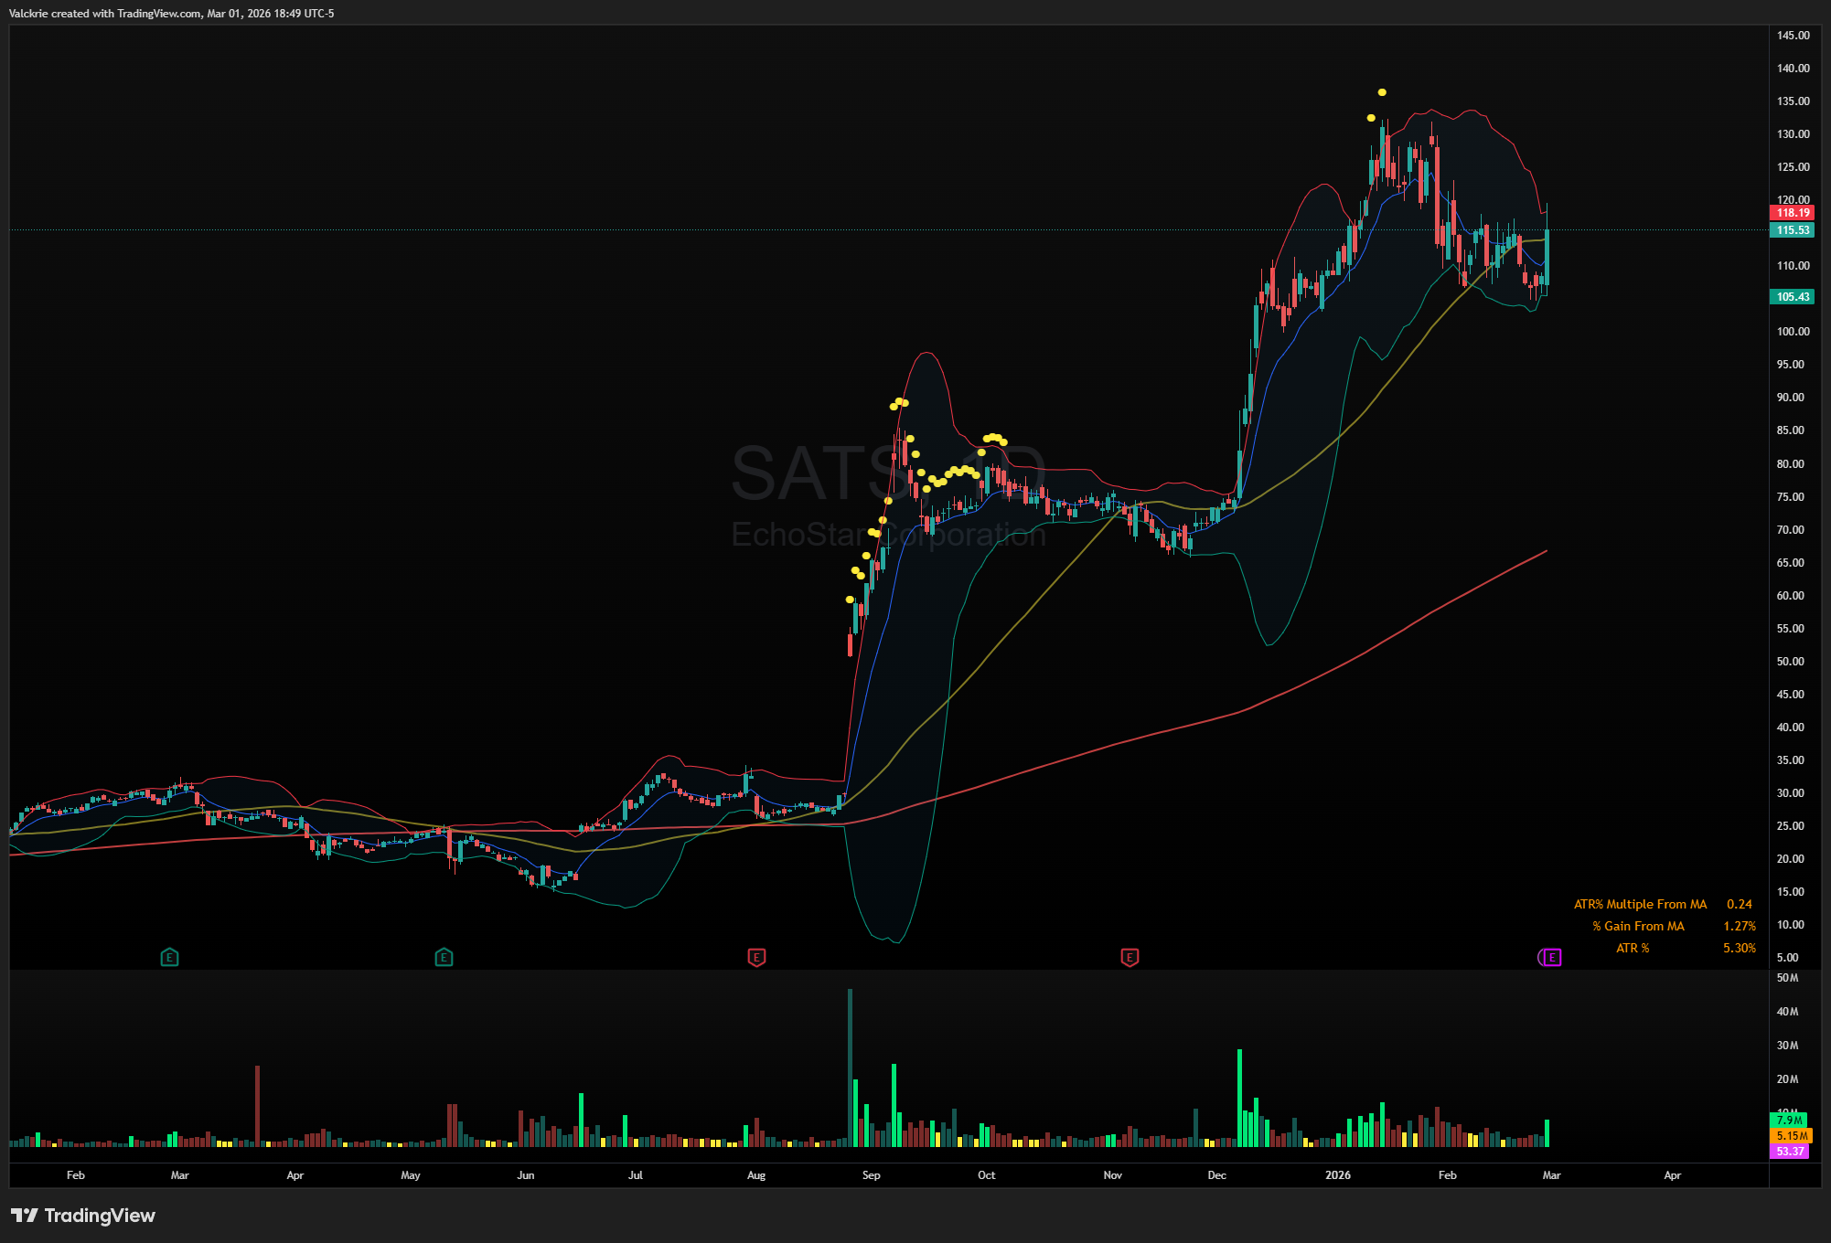Click the green 7.9M volume label
The height and width of the screenshot is (1243, 1831).
tap(1789, 1120)
